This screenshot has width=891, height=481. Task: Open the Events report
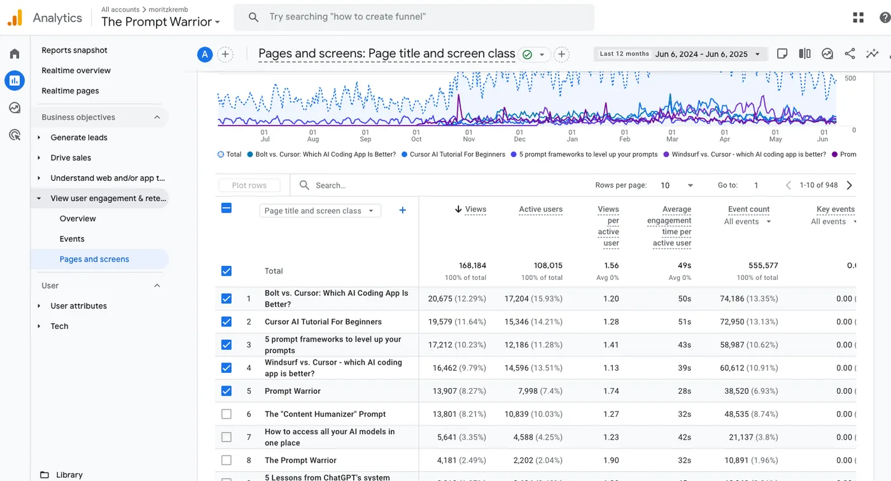(72, 239)
